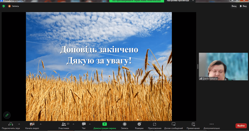Expand audio options arrow next to Подключить звук
The height and width of the screenshot is (131, 249).
coord(19,124)
